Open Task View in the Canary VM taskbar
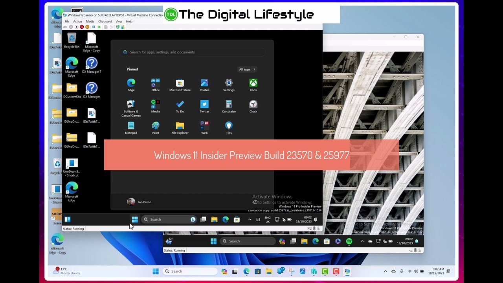Viewport: 503px width, 283px height. pos(203,219)
